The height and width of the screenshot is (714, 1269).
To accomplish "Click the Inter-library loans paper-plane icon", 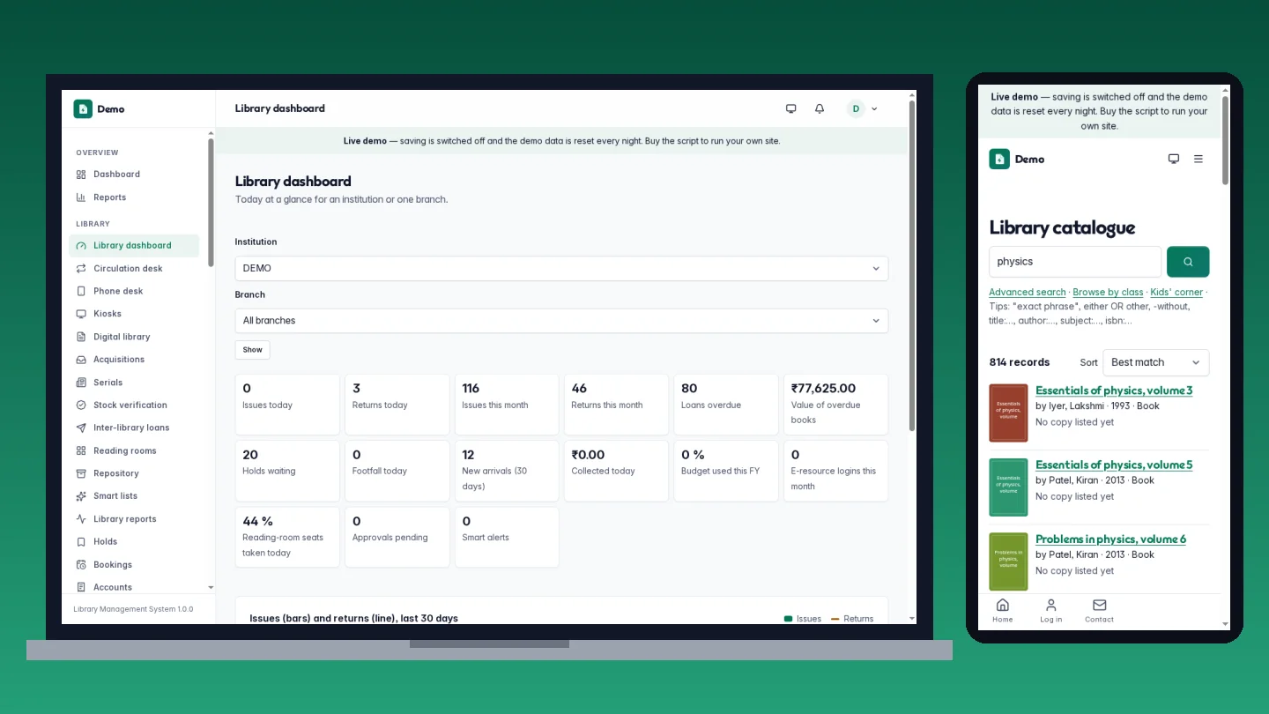I will tap(81, 428).
